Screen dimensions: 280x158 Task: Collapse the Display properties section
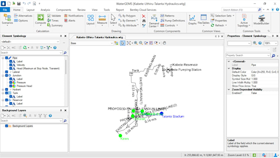[229, 68]
